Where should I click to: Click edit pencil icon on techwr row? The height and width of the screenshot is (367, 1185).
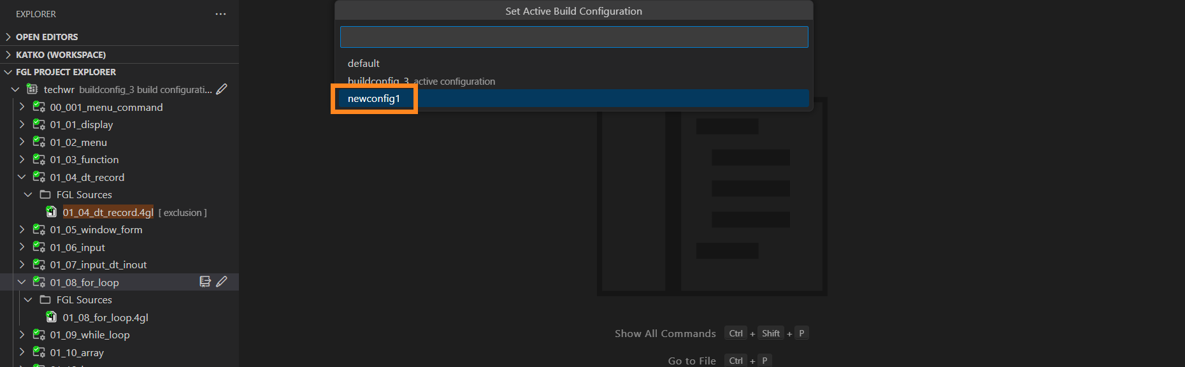click(x=222, y=89)
